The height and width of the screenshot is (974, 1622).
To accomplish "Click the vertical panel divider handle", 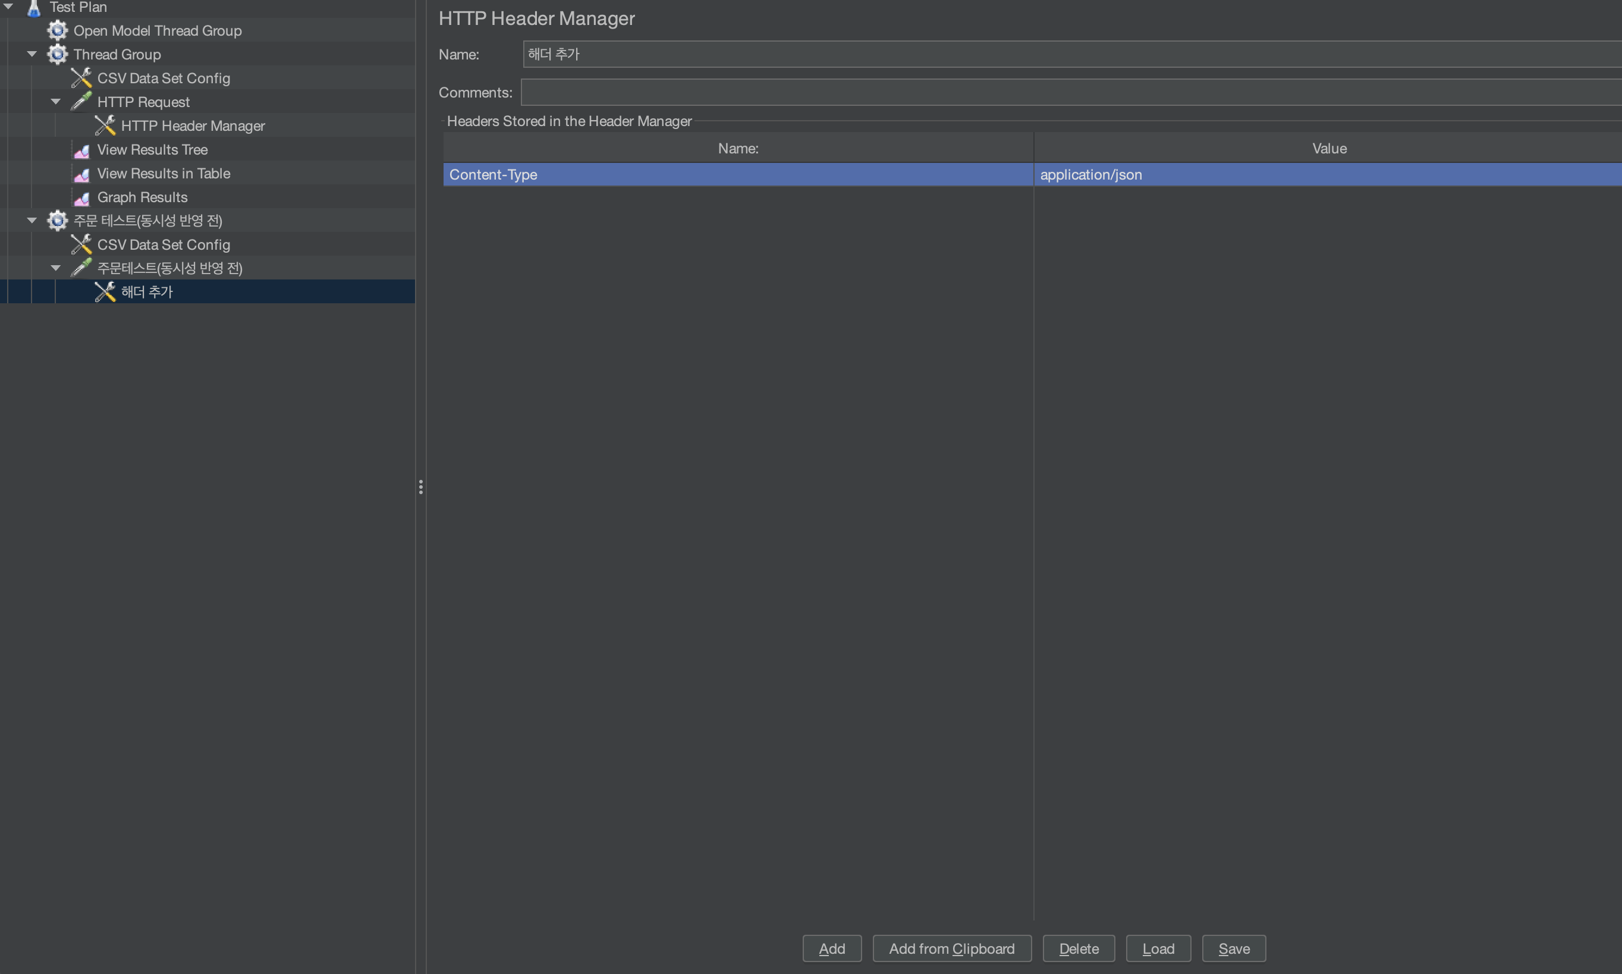I will point(420,487).
